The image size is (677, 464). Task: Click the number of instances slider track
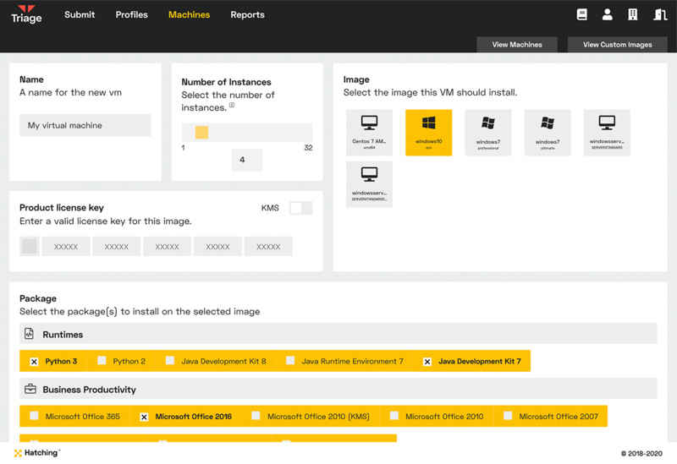click(247, 133)
